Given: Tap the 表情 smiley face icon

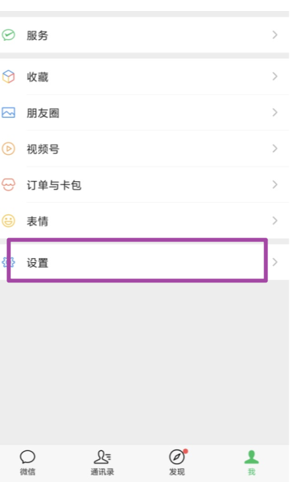Looking at the screenshot, I should pos(9,221).
